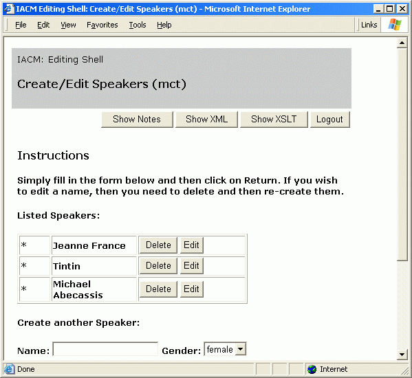Click the asterisk beside Tintin
The image size is (412, 378).
click(24, 265)
